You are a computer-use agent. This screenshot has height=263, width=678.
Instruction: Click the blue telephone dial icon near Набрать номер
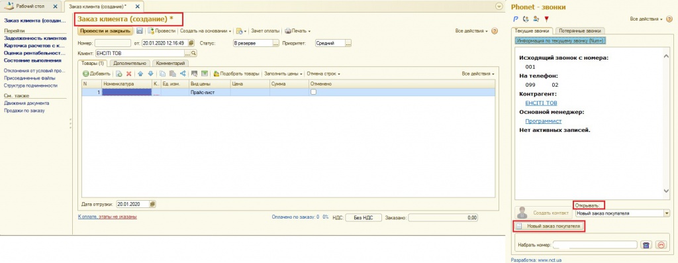click(x=646, y=245)
